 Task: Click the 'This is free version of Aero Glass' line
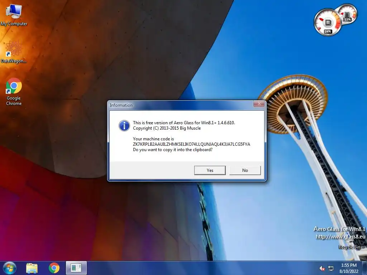tap(184, 123)
